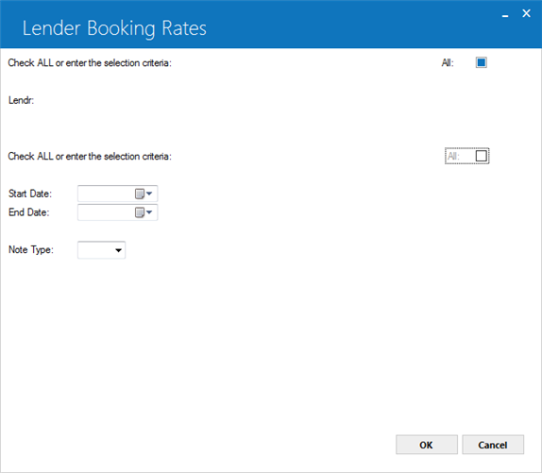Confirm the selection with OK
This screenshot has width=542, height=473.
[x=427, y=445]
